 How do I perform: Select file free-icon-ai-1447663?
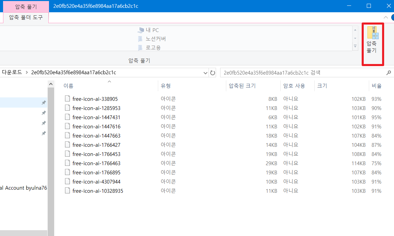point(97,136)
